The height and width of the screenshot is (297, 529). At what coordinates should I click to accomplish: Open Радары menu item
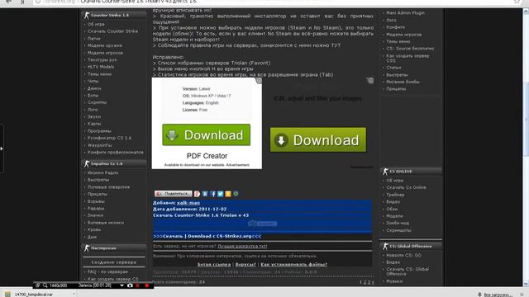coord(96,209)
